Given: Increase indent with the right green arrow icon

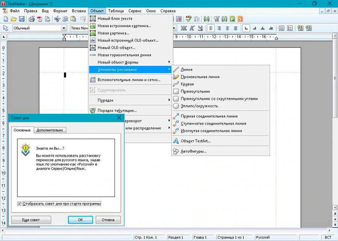Looking at the screenshot, I should coord(308,28).
